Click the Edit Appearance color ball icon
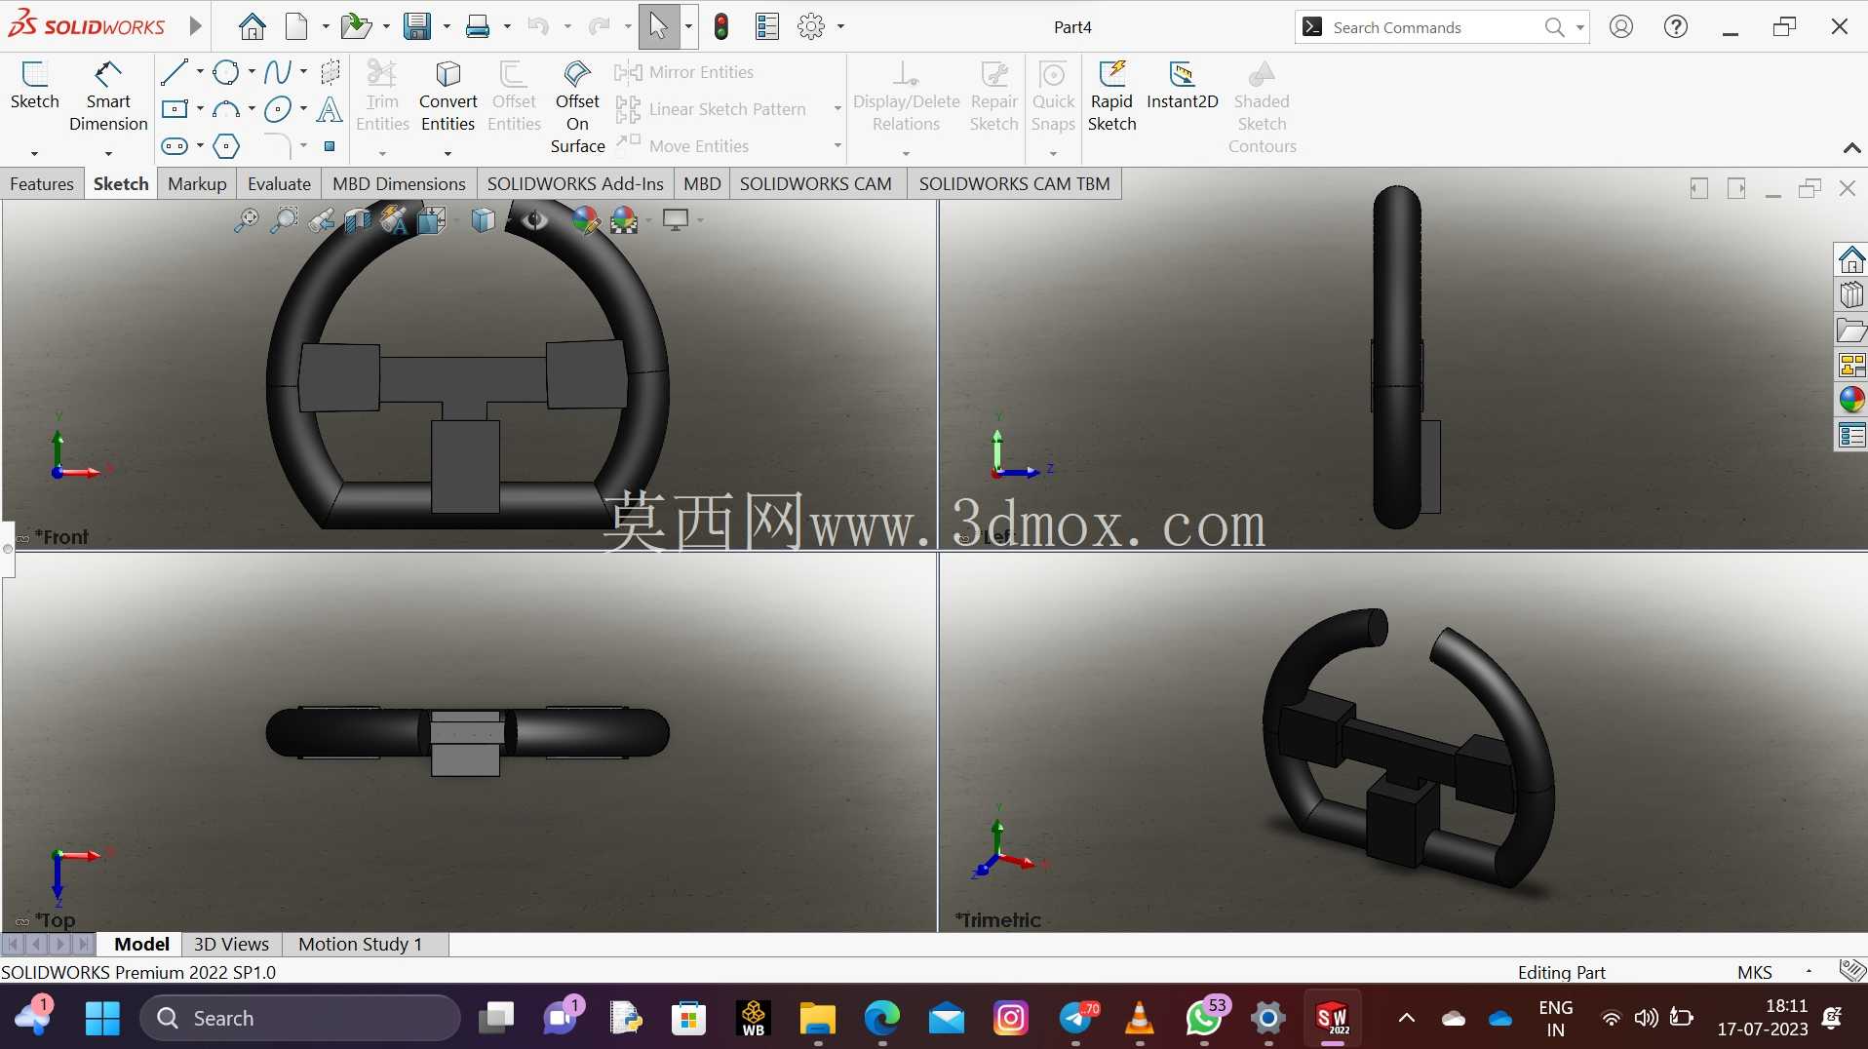1868x1049 pixels. coord(586,220)
